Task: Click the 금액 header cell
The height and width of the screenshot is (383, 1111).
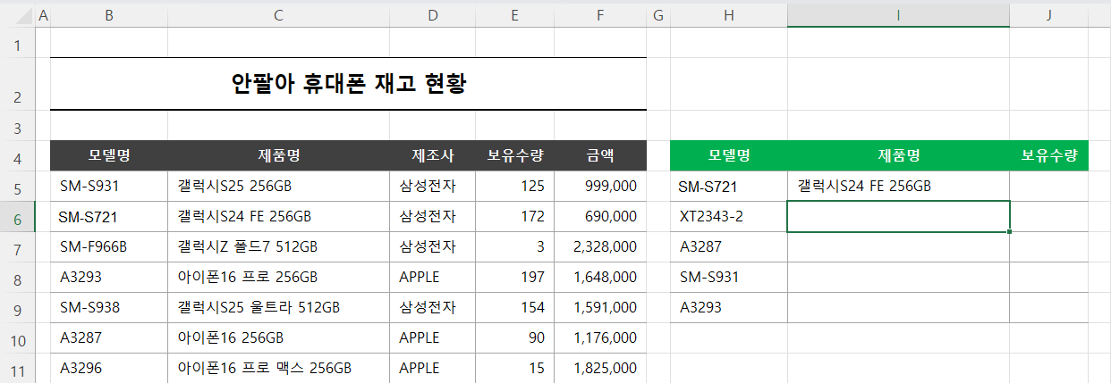Action: tap(600, 155)
